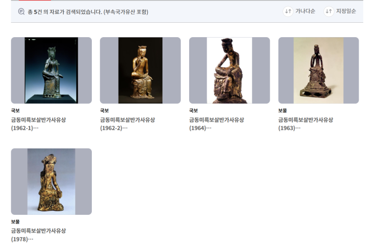Open title link 금동미륵보살반가사유상 (1978)
Image resolution: width=367 pixels, height=245 pixels.
pos(39,235)
